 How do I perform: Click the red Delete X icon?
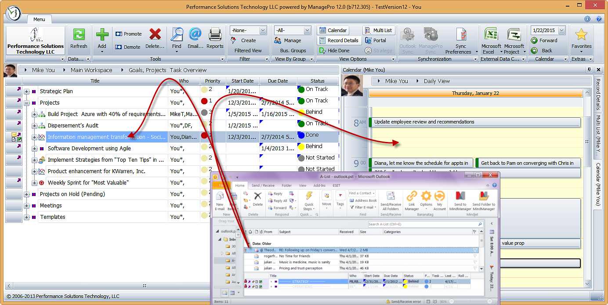pyautogui.click(x=155, y=34)
